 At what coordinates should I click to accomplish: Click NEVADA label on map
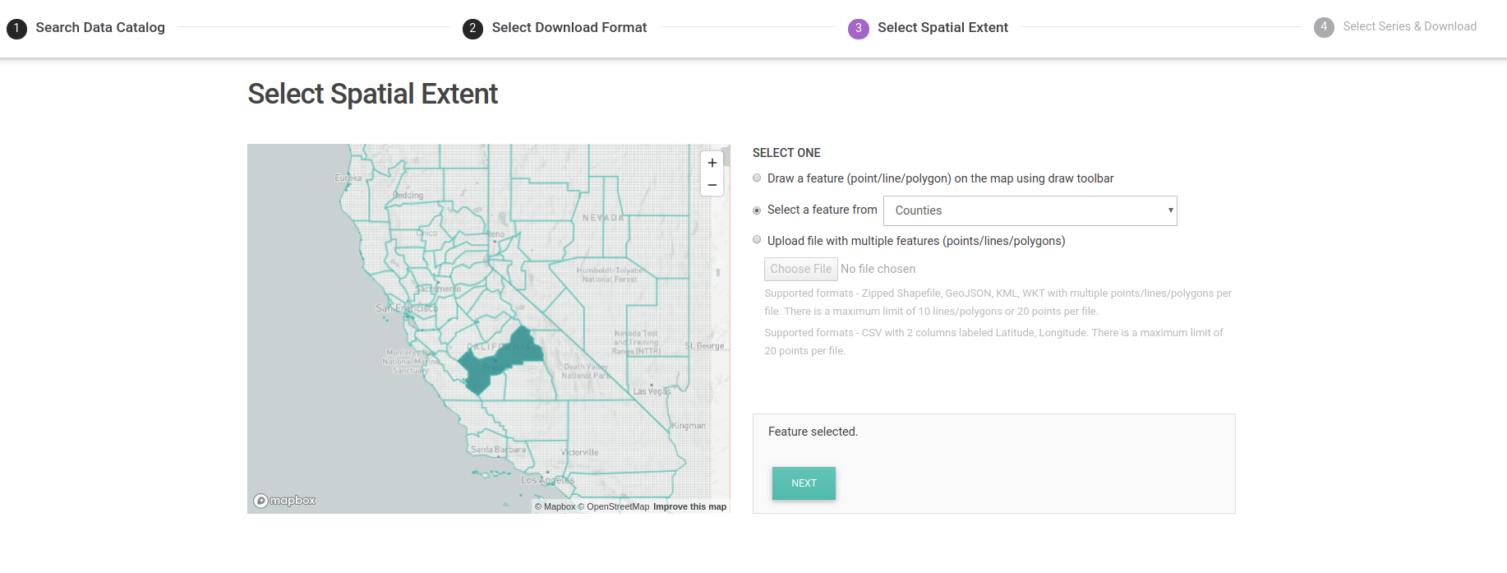pos(603,218)
